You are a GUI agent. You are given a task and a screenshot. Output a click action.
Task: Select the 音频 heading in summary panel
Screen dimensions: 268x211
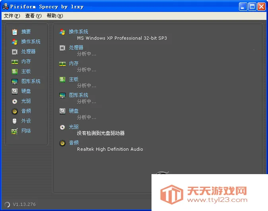click(x=74, y=143)
